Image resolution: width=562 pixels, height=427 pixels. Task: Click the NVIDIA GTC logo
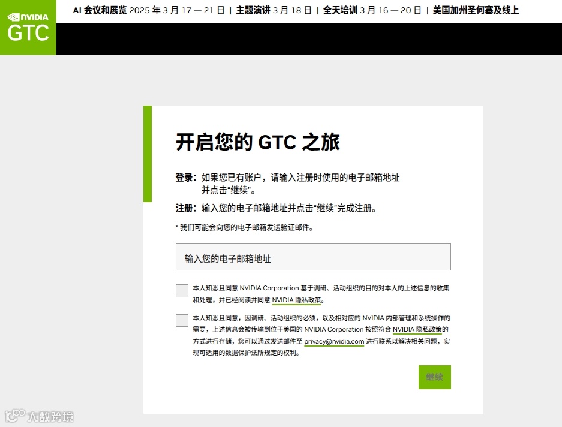pos(28,27)
